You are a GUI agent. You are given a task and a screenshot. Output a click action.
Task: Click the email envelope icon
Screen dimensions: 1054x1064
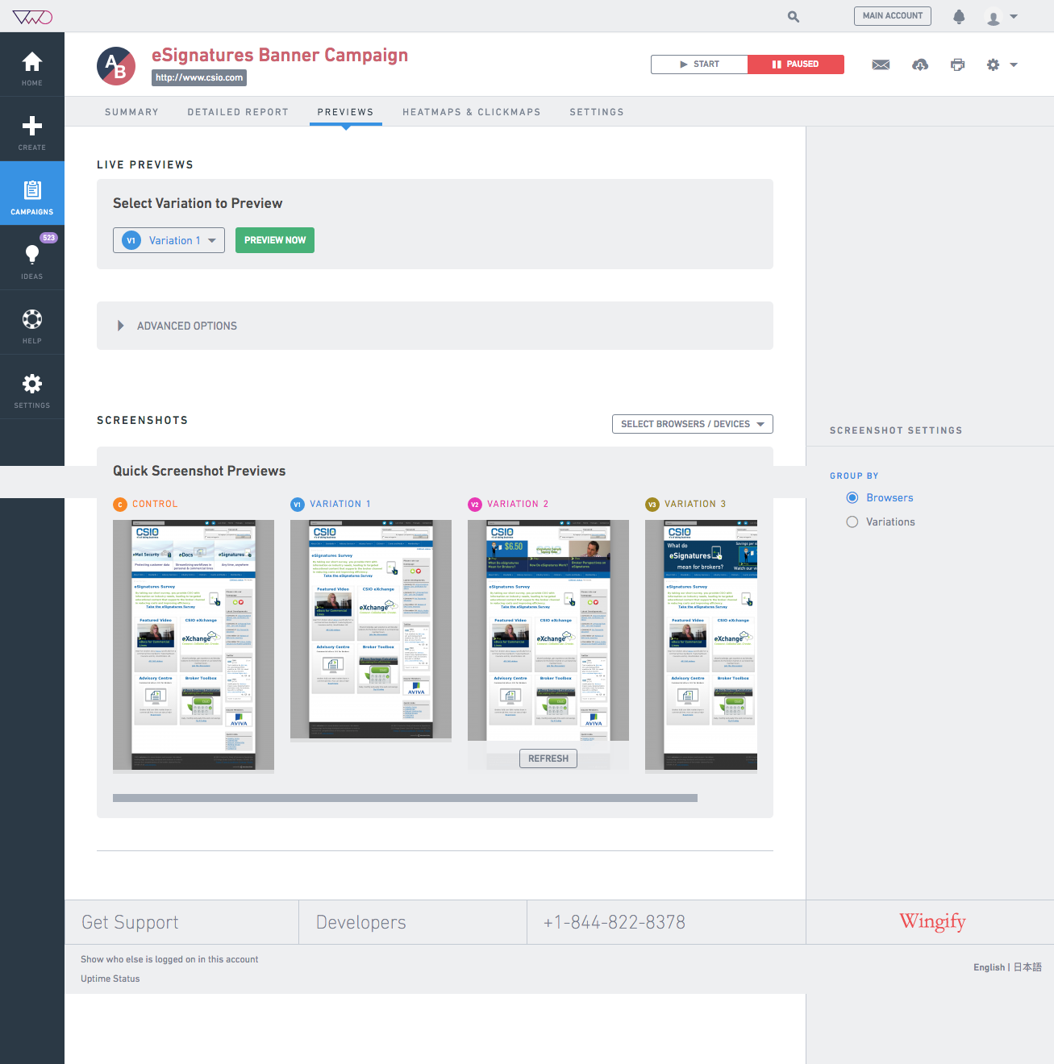pos(881,64)
